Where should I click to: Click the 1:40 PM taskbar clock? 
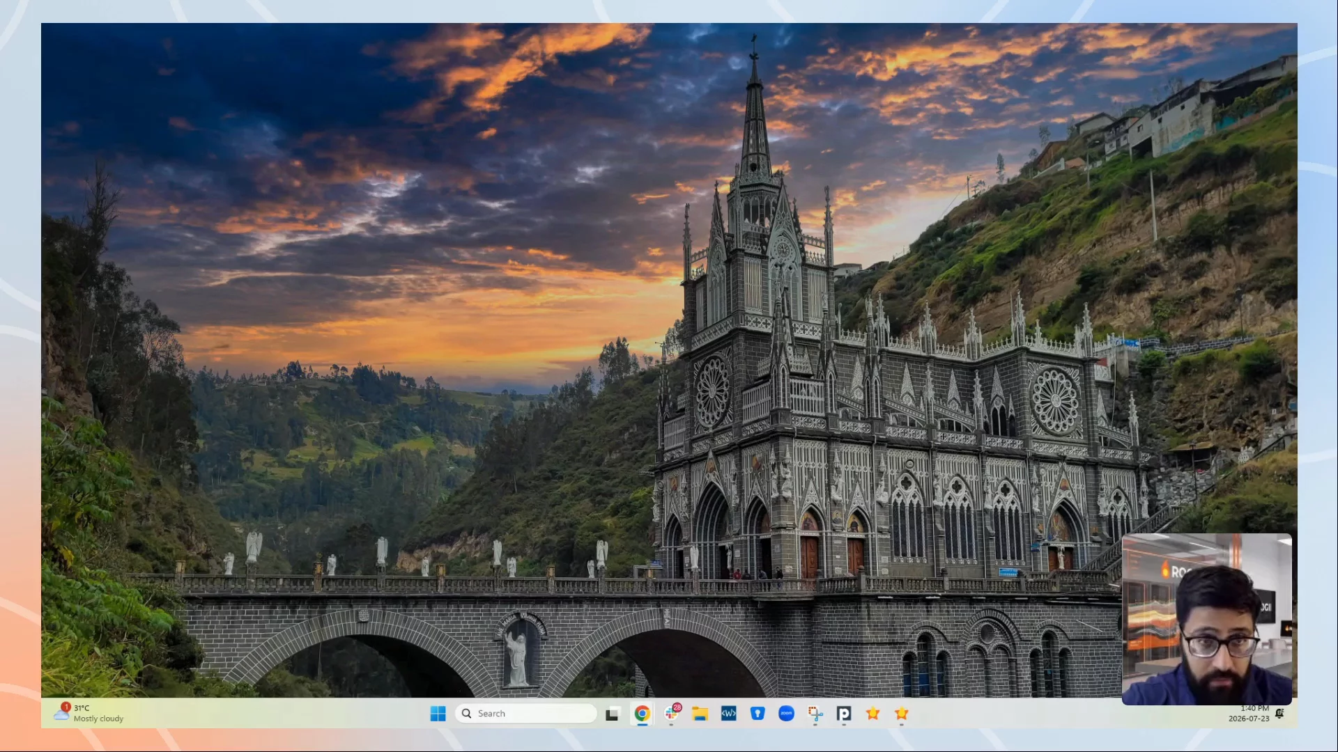pos(1254,708)
